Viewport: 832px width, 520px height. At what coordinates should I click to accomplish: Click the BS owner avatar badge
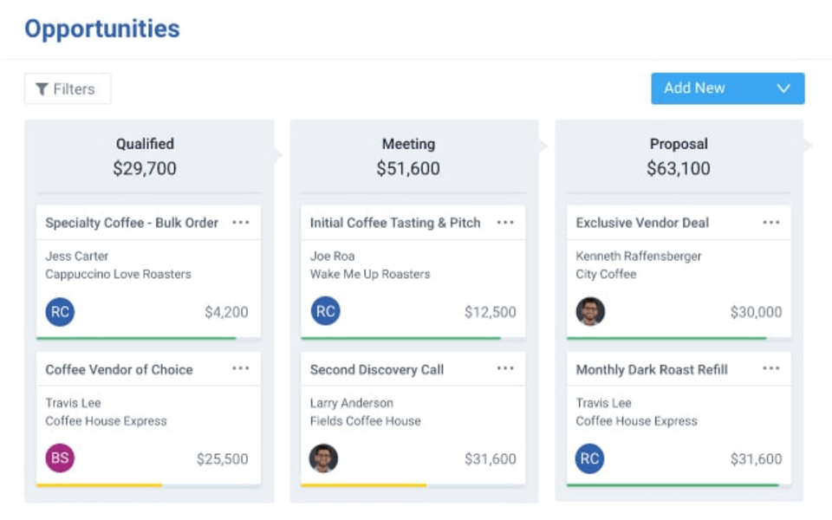point(60,458)
